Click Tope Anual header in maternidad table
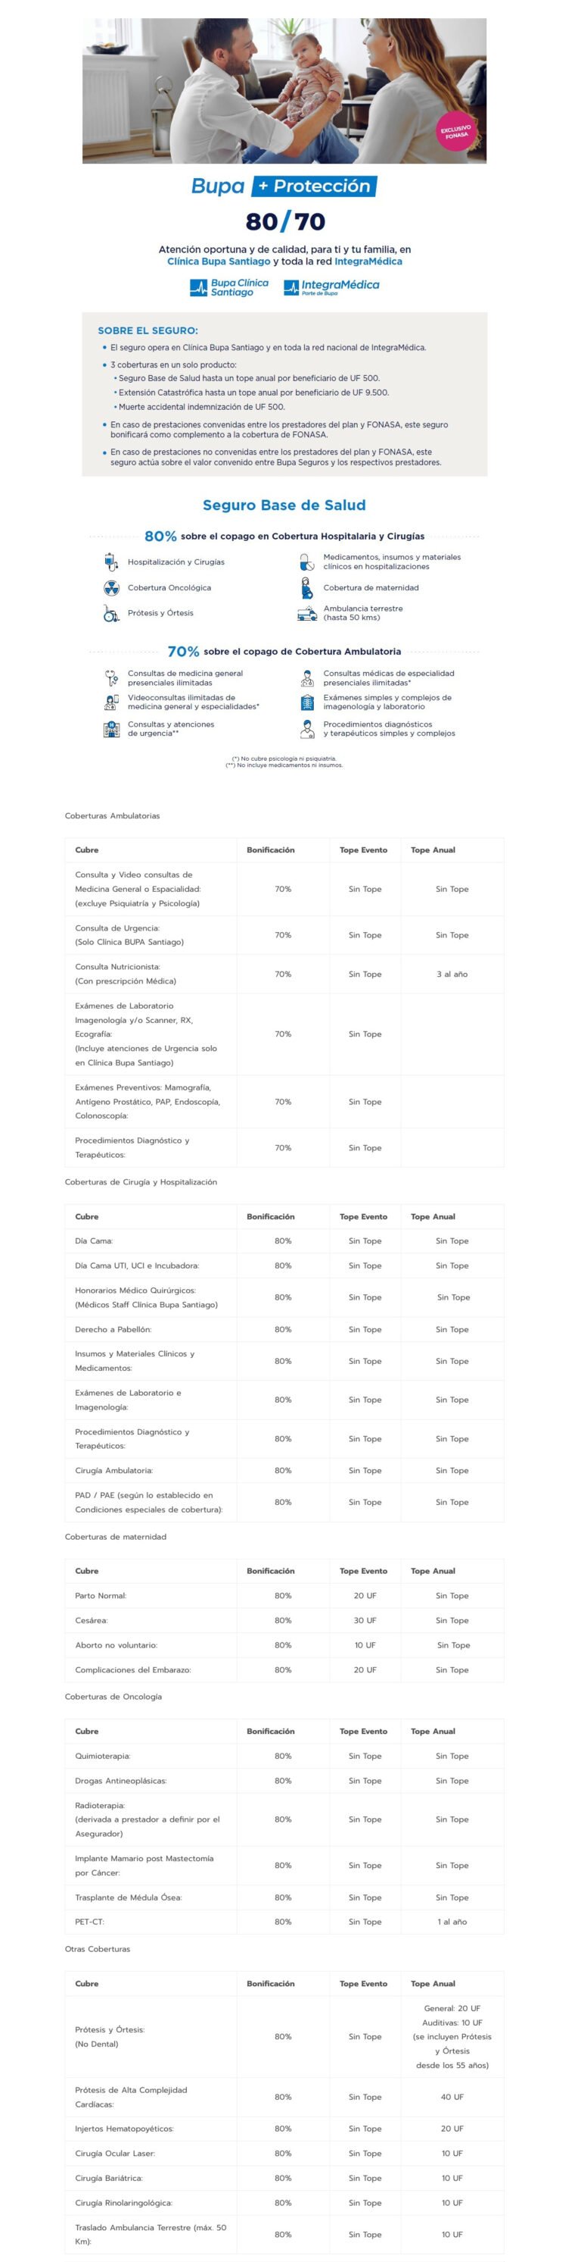Viewport: 581px width, 2262px height. pyautogui.click(x=433, y=1571)
